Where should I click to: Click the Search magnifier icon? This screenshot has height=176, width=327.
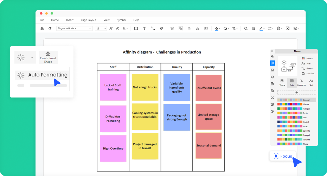coord(246,29)
